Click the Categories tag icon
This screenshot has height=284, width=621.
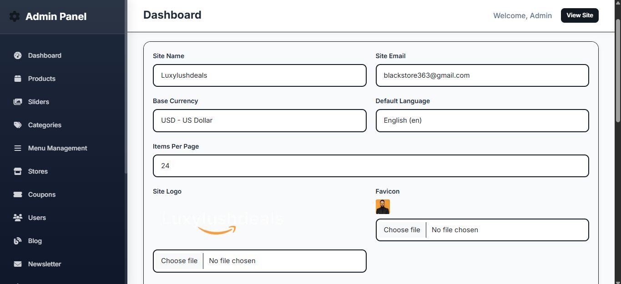point(18,125)
